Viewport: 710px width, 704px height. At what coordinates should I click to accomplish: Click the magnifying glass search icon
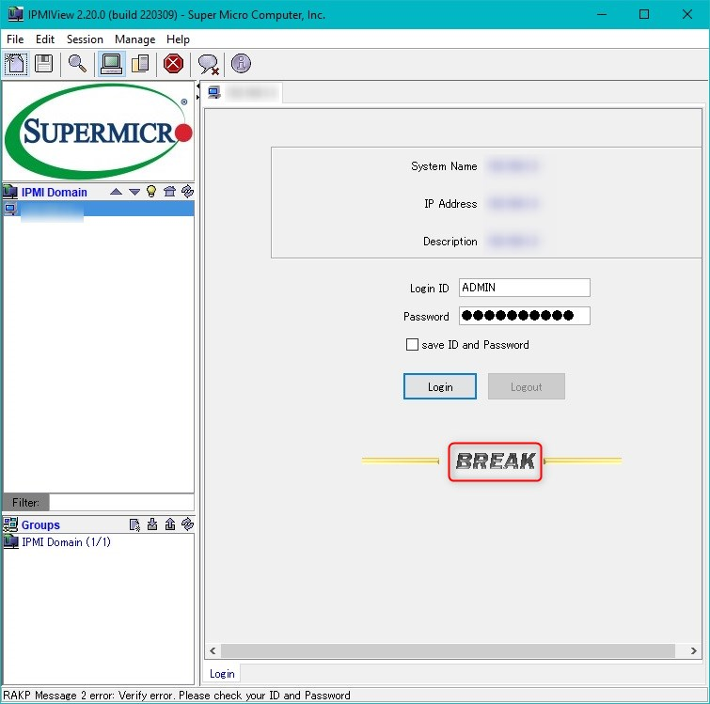coord(77,64)
